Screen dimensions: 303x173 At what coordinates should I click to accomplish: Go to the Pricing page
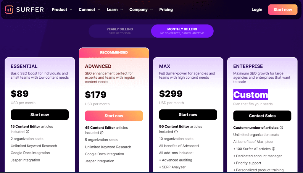tap(166, 9)
